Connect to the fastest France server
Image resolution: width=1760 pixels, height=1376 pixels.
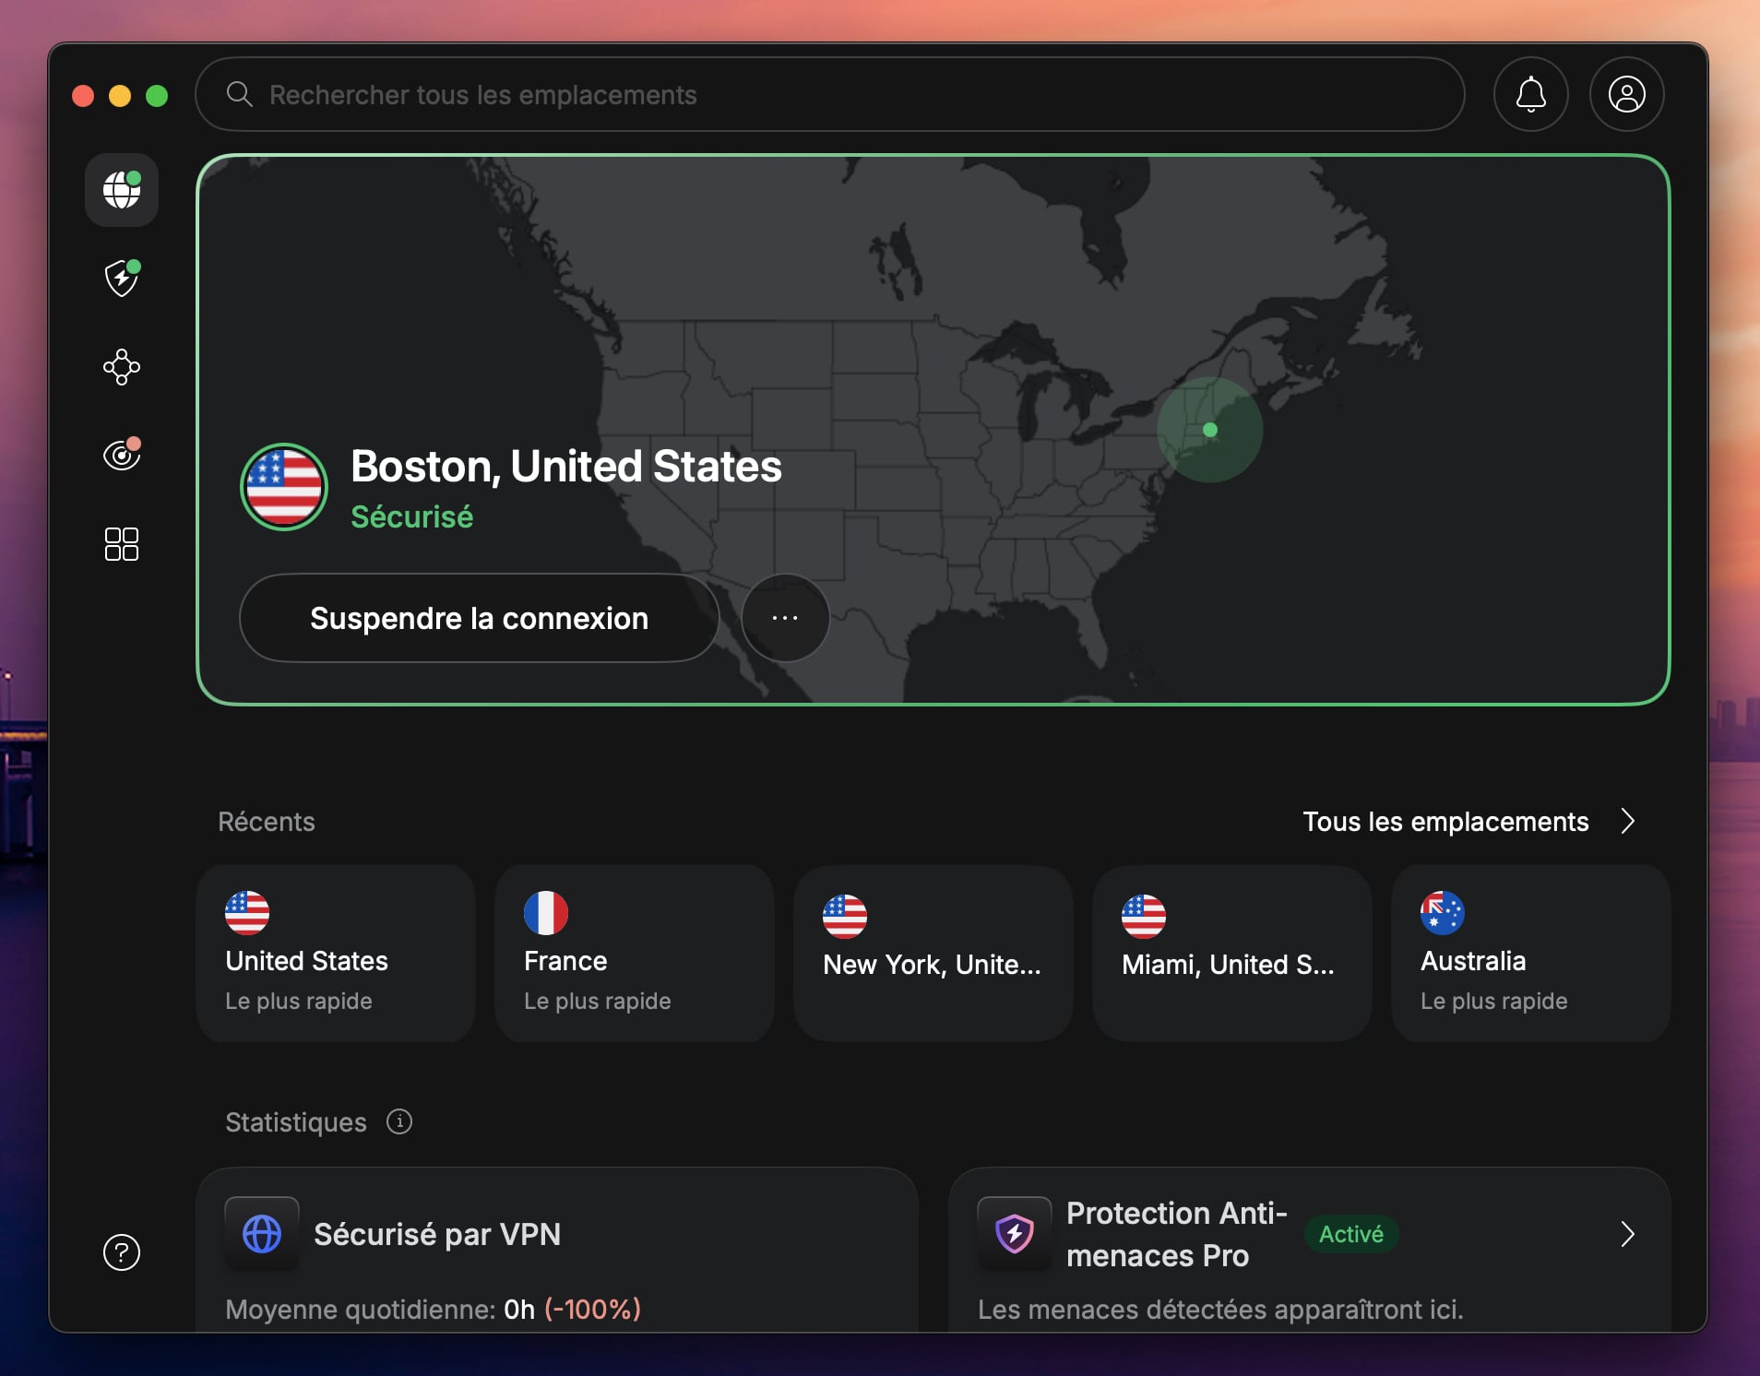634,954
